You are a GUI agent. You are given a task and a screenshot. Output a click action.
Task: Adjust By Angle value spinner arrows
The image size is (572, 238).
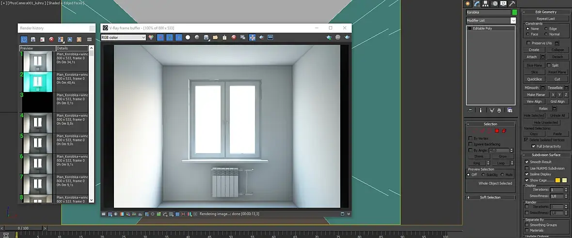pos(511,150)
